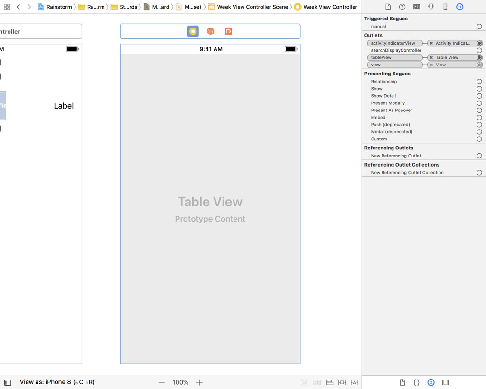Viewport: 486px width, 389px height.
Task: Click the manual triggered segue connection well
Action: click(479, 26)
